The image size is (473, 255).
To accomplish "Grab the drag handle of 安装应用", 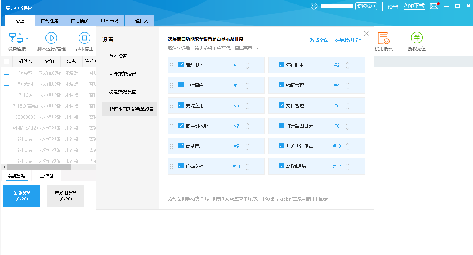I will click(171, 106).
